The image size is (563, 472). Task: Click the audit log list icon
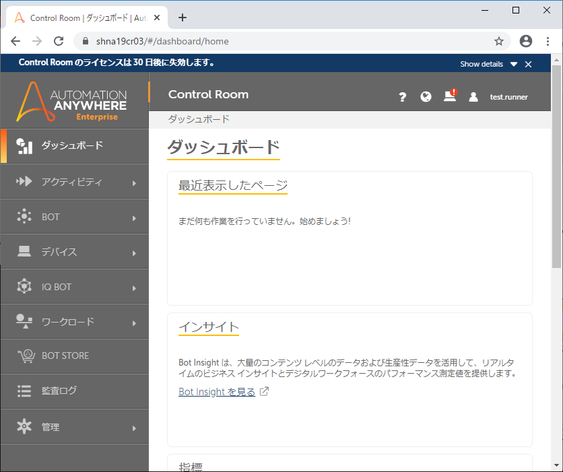24,391
